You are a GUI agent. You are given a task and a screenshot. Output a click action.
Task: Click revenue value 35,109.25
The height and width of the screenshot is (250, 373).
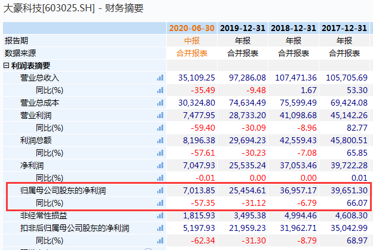197,78
